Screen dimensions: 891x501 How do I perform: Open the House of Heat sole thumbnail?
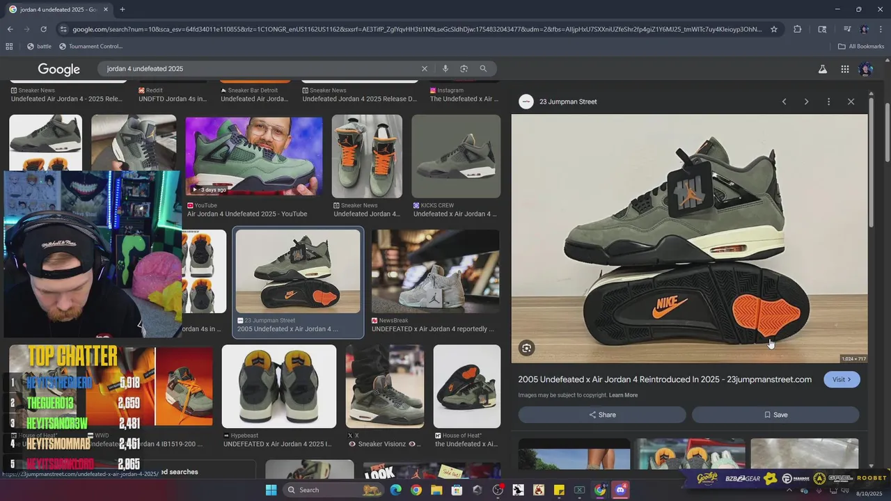(466, 386)
